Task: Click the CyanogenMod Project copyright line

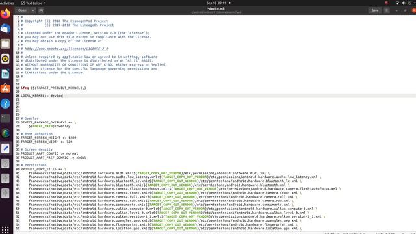Action: [x=64, y=21]
